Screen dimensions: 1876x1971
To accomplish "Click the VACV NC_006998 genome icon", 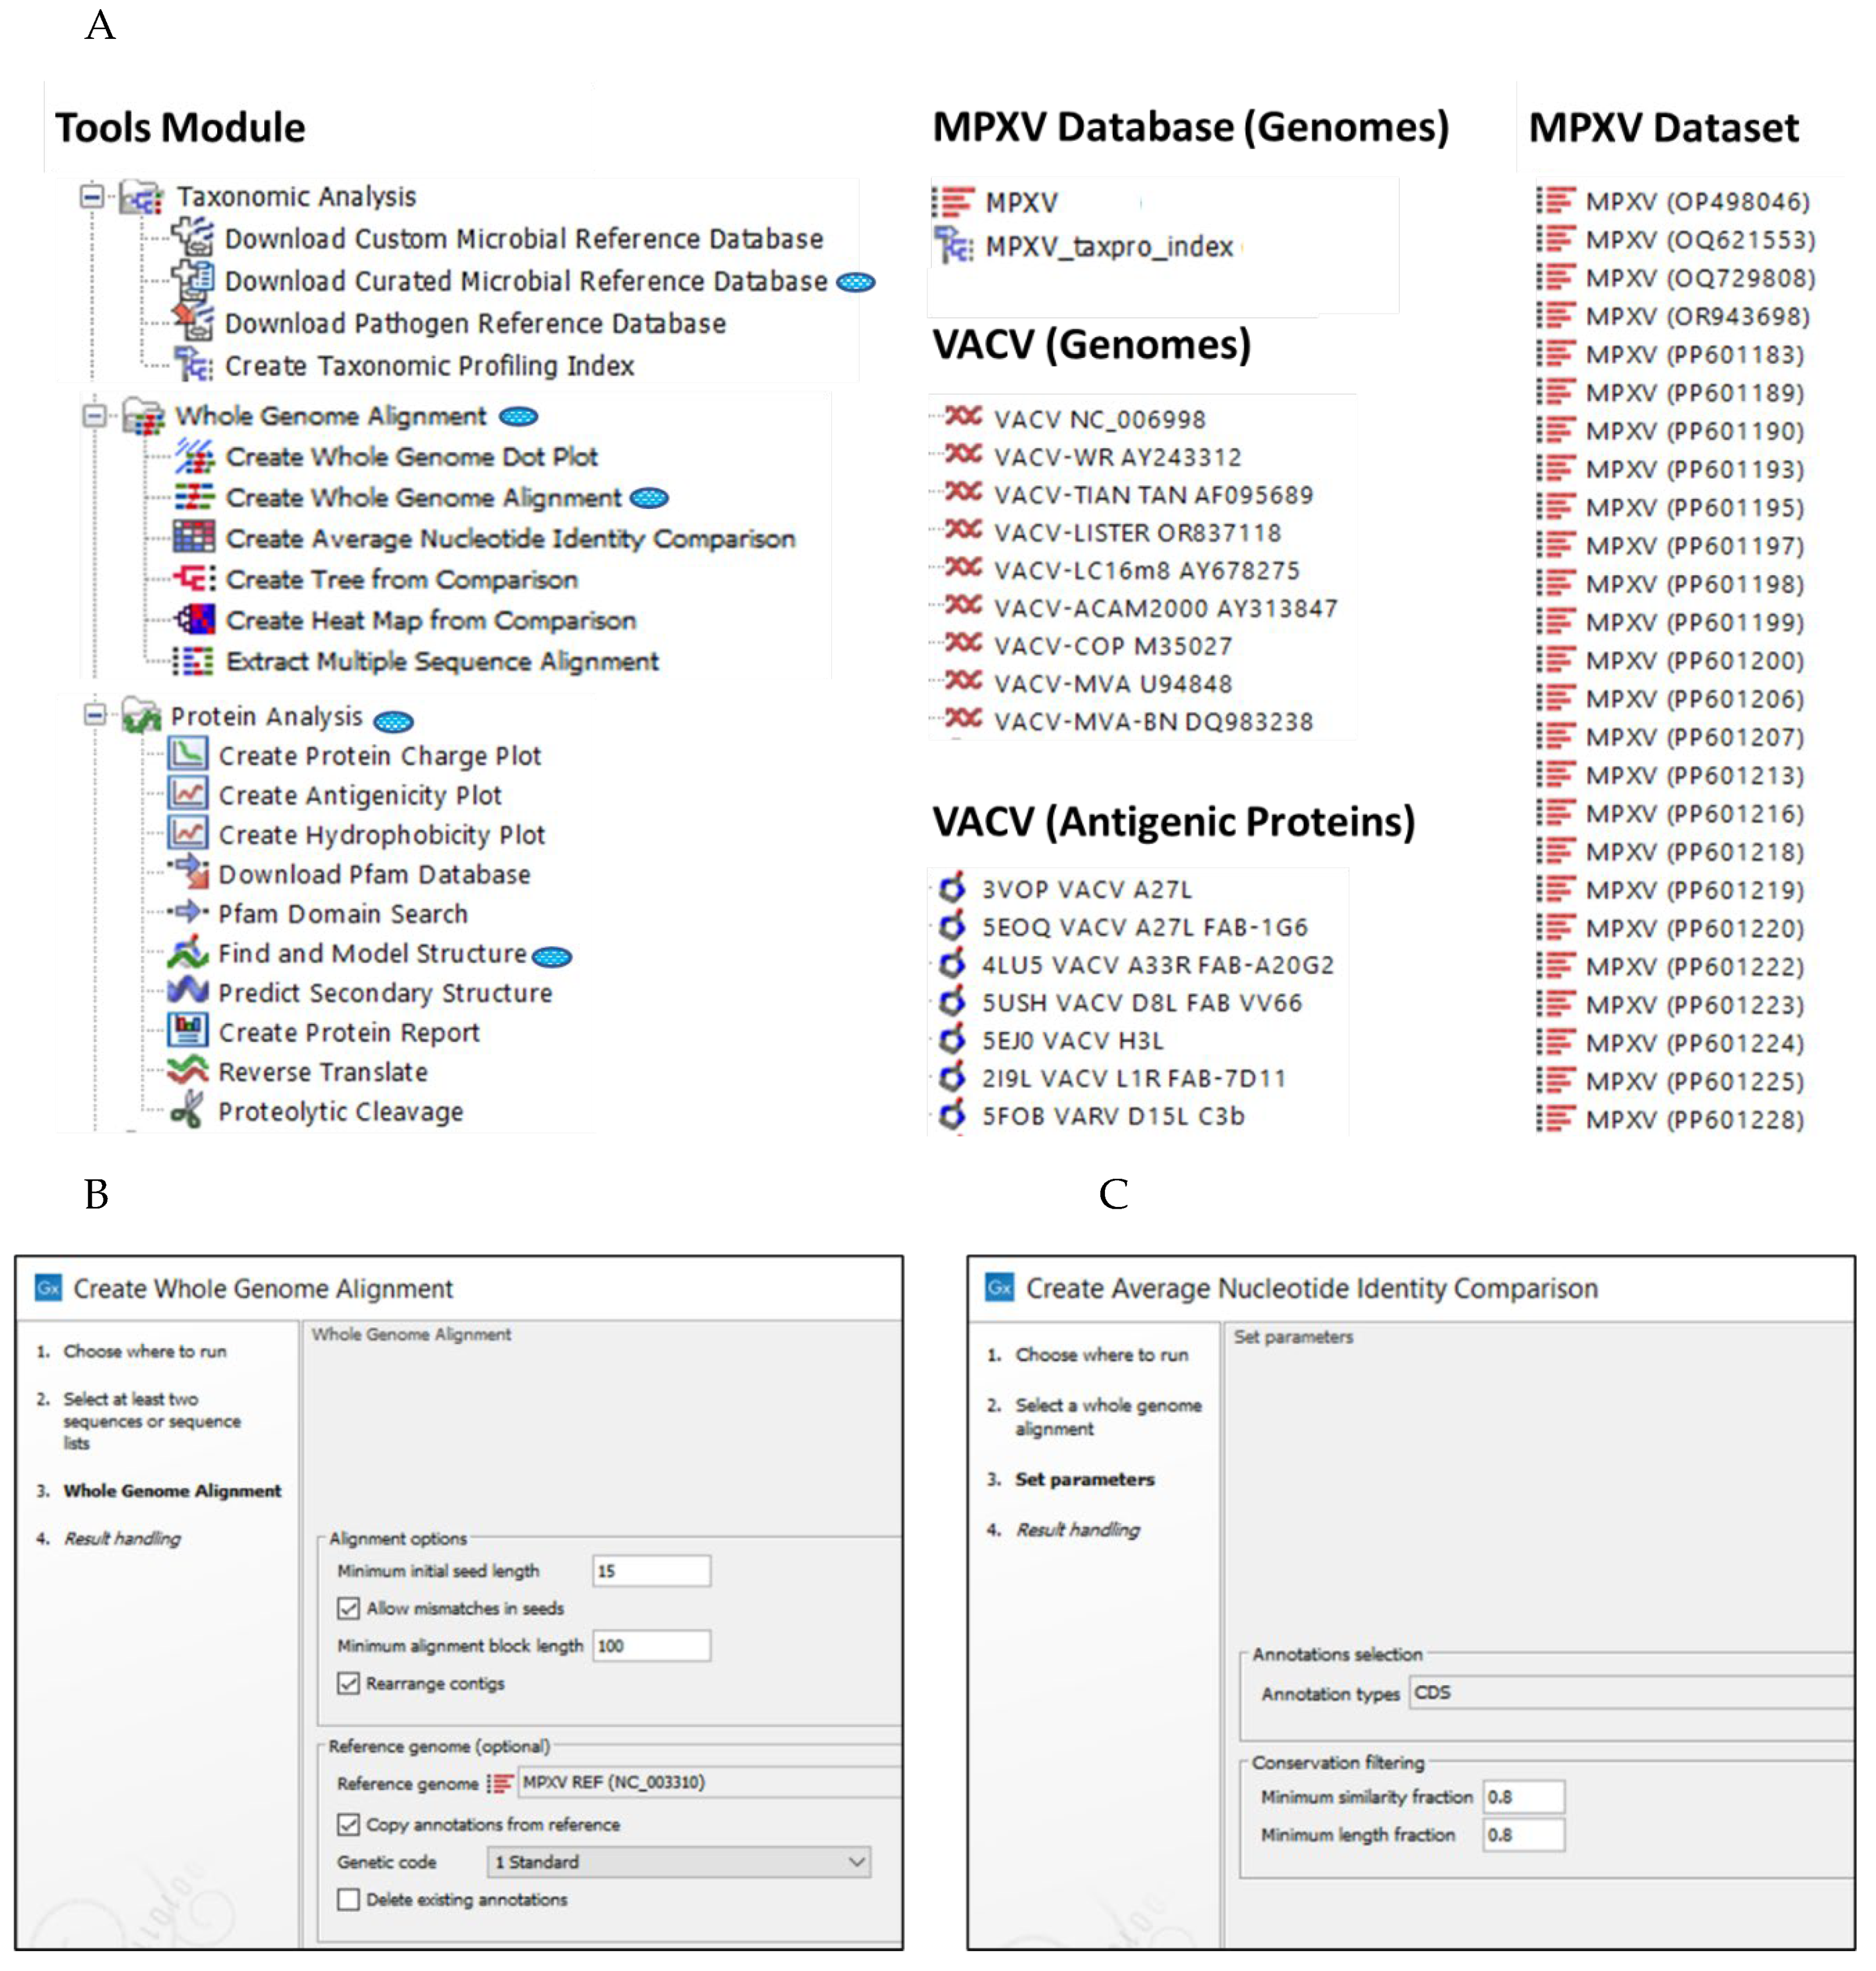I will click(x=963, y=417).
